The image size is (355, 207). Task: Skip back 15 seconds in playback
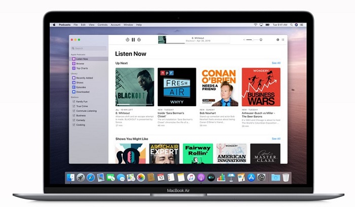[127, 40]
